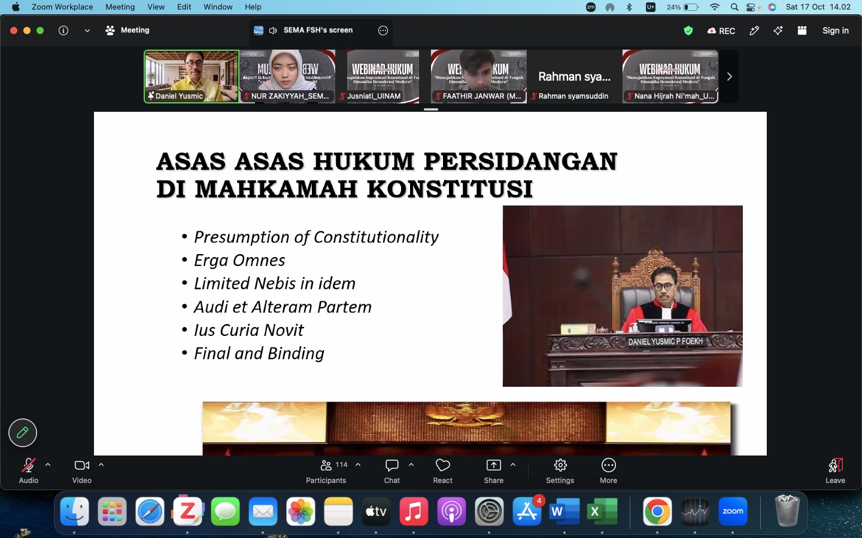Toggle the Wi-Fi menu bar icon

(x=715, y=7)
